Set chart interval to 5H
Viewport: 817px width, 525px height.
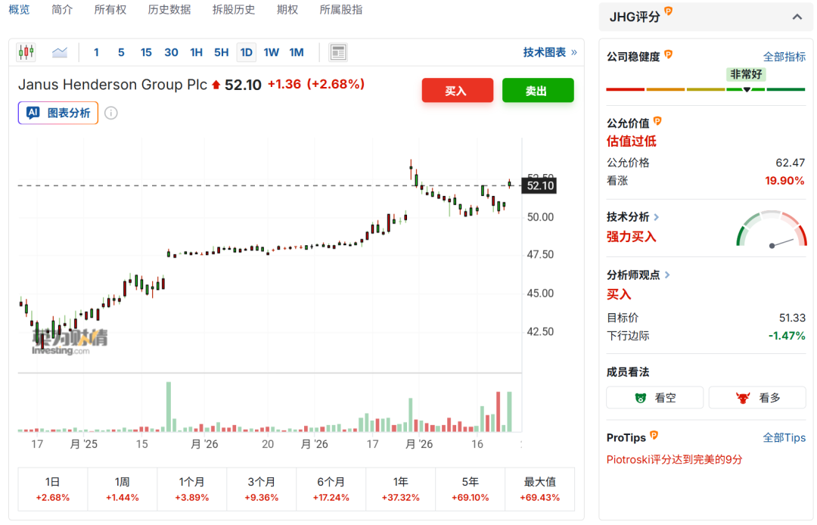pyautogui.click(x=222, y=53)
